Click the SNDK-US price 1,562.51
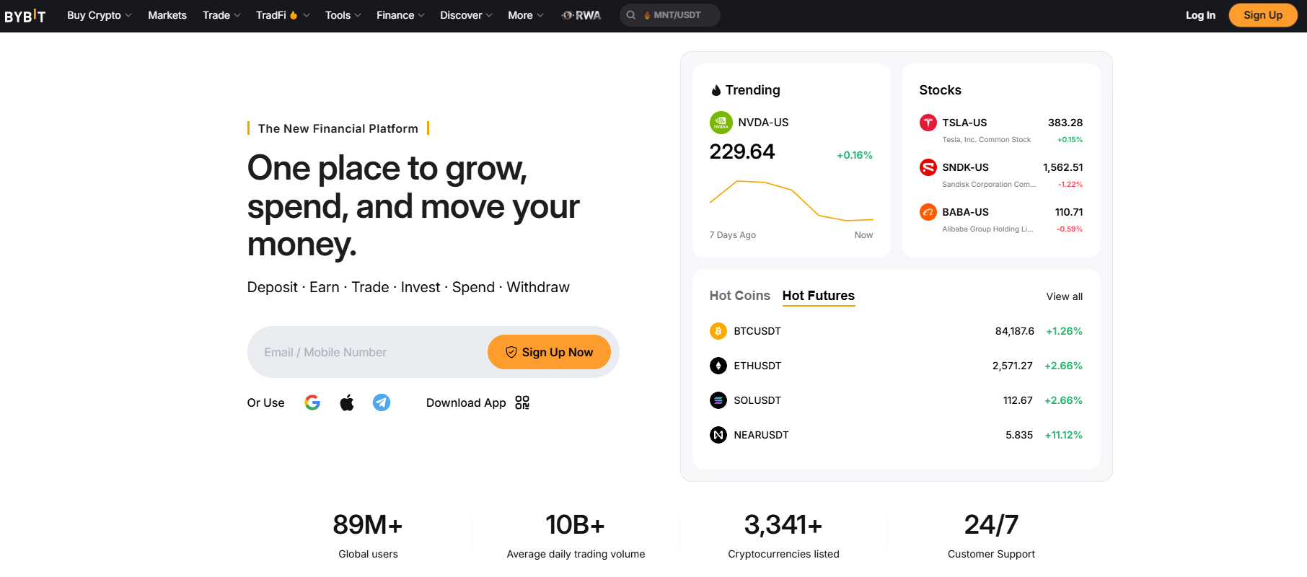This screenshot has height=577, width=1307. point(1062,167)
